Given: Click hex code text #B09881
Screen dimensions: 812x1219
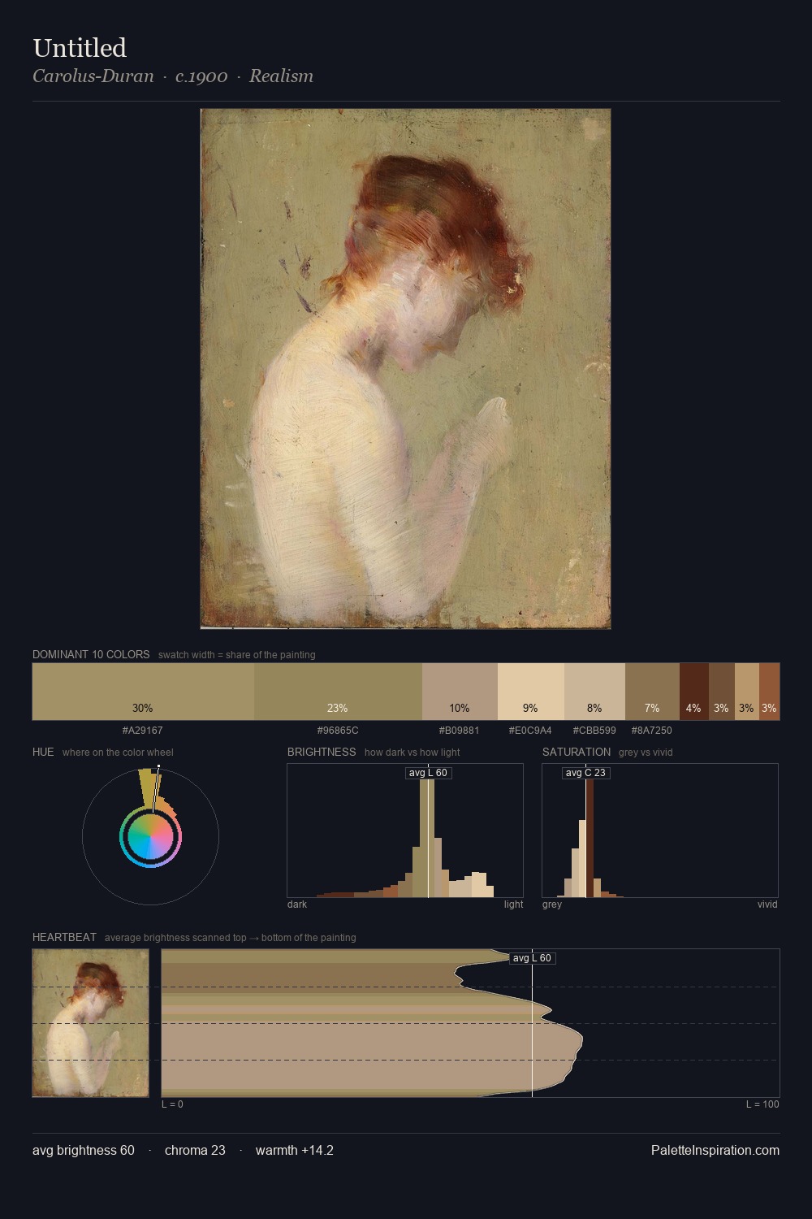Looking at the screenshot, I should coord(460,730).
